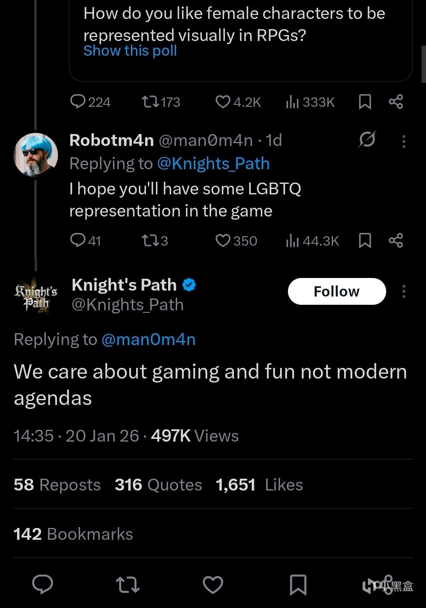
Task: Bookmark the poll tweet with 333K views
Action: click(x=365, y=102)
